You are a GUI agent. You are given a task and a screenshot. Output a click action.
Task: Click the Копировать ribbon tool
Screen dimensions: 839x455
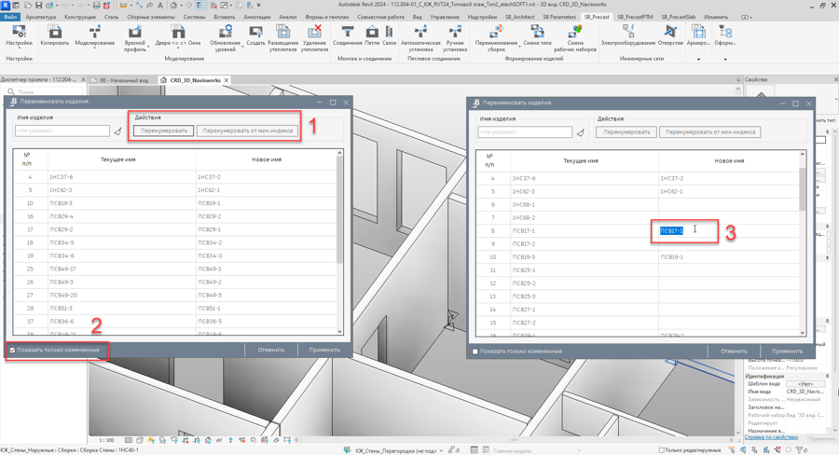pos(55,34)
